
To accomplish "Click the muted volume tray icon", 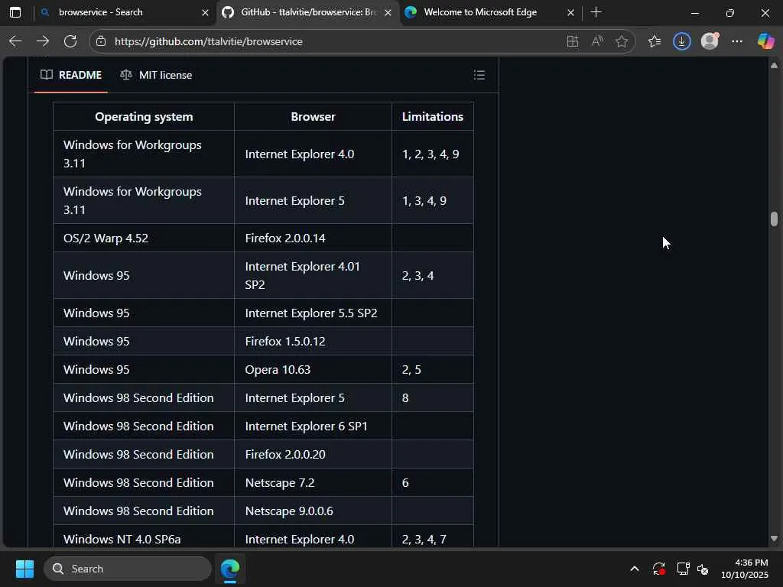I will click(703, 569).
